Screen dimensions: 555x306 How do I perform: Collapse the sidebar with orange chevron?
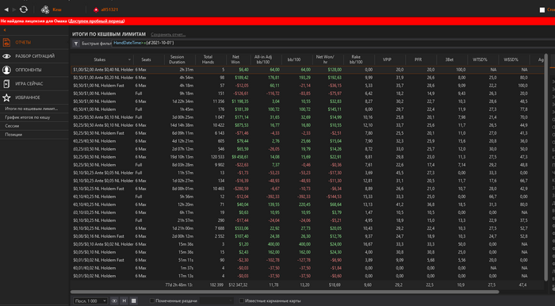pos(5,30)
